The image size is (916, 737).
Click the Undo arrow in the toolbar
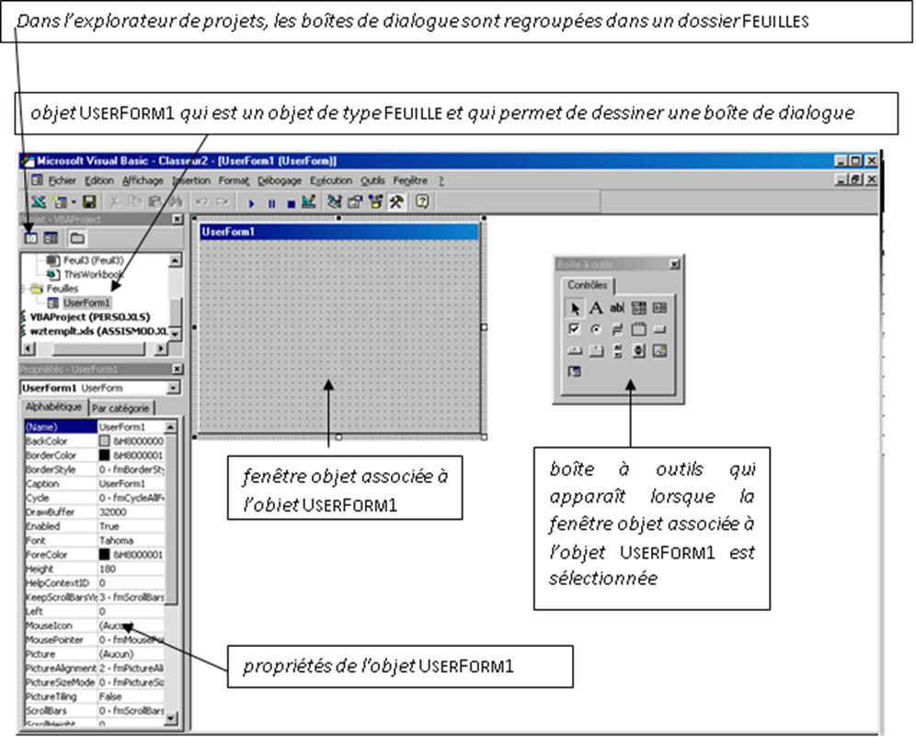202,202
